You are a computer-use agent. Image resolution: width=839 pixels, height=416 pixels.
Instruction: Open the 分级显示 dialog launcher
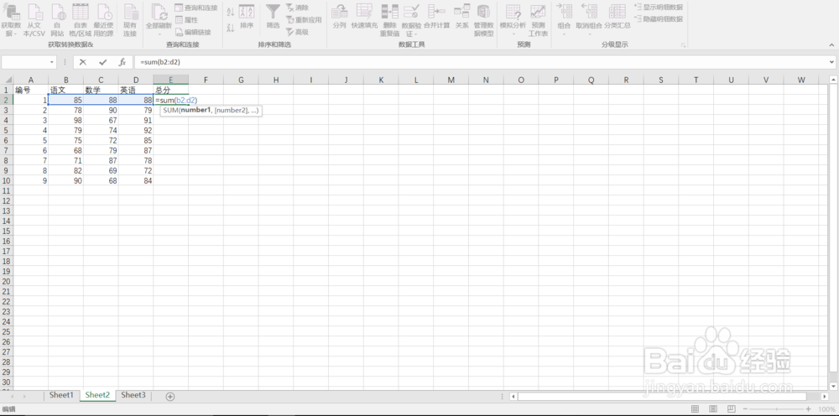683,46
